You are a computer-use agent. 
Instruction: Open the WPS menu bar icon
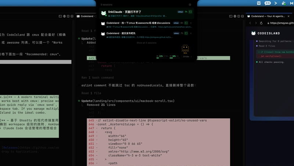pyautogui.click(x=259, y=3)
